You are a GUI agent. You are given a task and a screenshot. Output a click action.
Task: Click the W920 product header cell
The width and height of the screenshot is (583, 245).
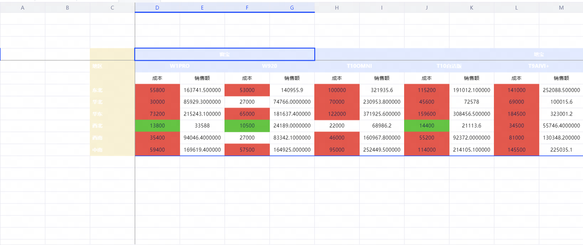(x=269, y=66)
